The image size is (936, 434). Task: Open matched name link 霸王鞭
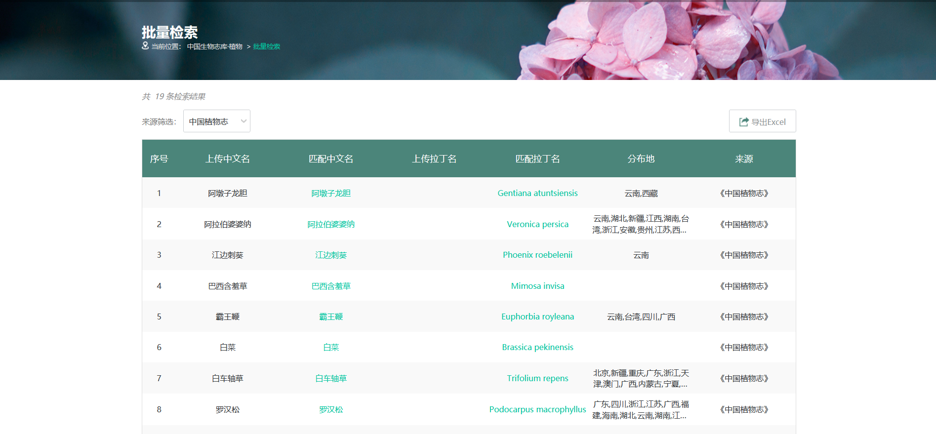pyautogui.click(x=331, y=317)
